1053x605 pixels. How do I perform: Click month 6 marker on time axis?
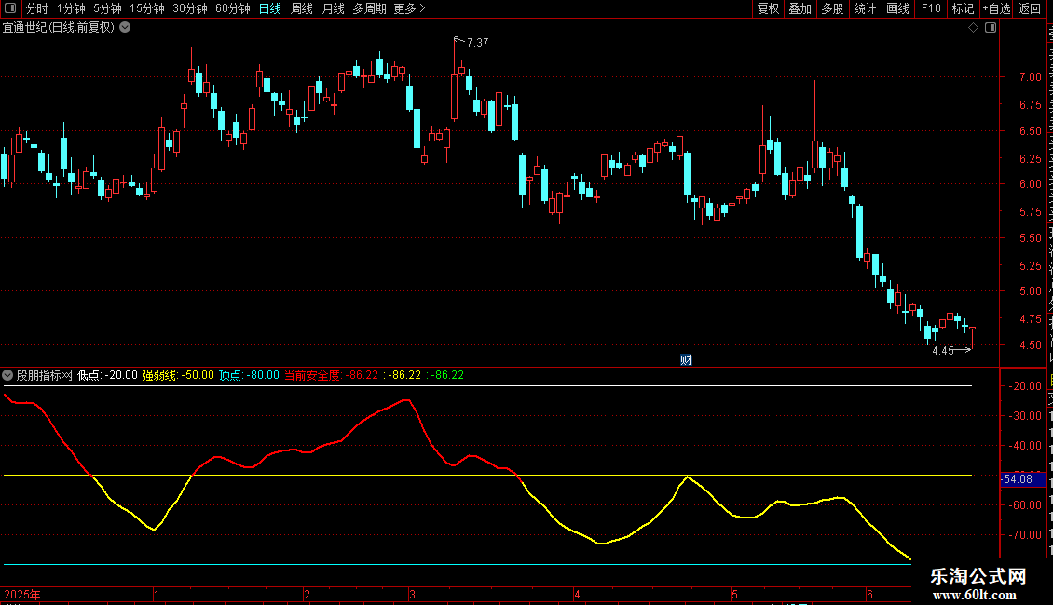869,594
